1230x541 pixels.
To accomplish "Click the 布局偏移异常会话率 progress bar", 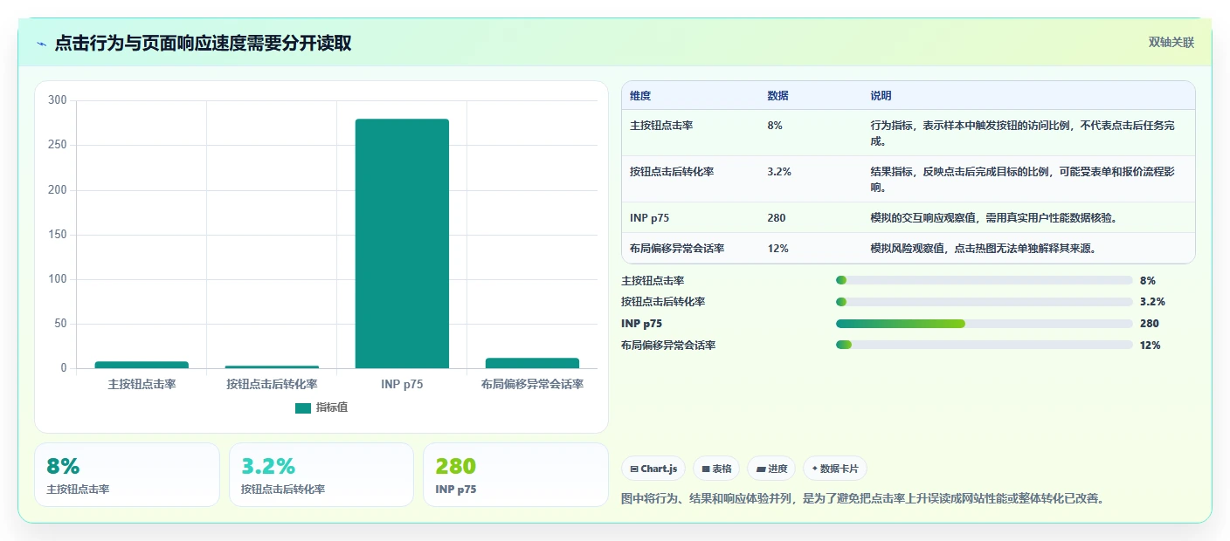I will [x=984, y=346].
